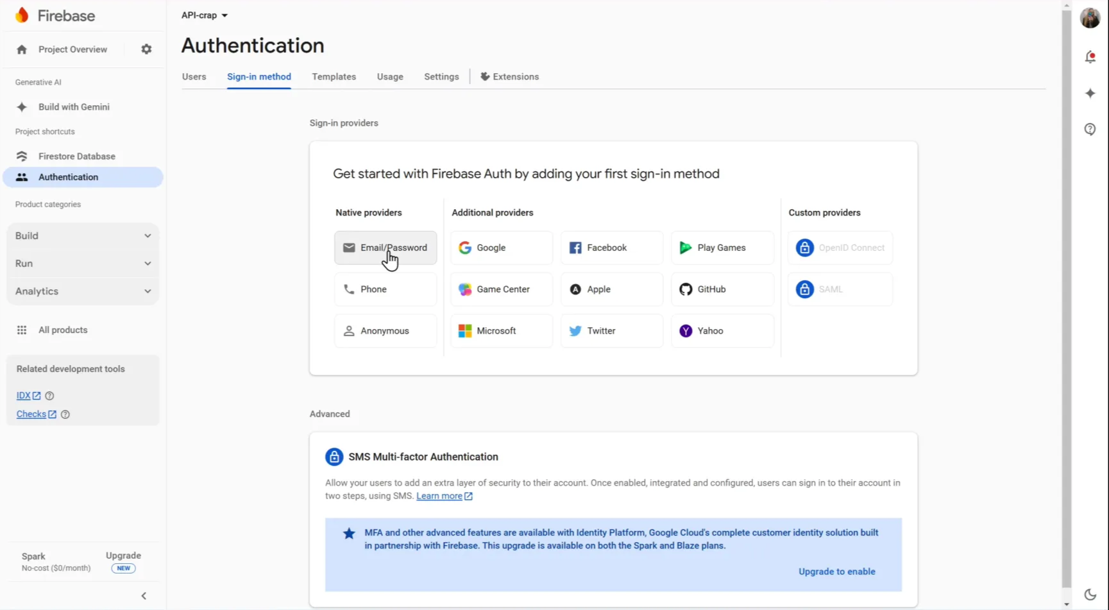Select the Sign-in method tab

coord(259,77)
